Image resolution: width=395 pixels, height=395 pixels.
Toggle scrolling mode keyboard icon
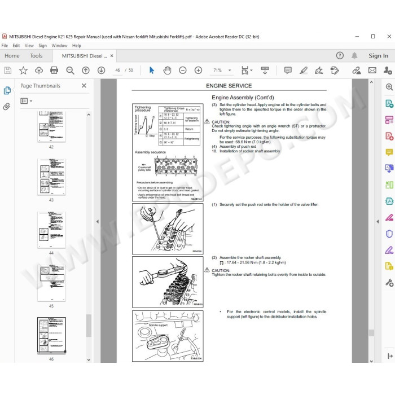(x=265, y=71)
